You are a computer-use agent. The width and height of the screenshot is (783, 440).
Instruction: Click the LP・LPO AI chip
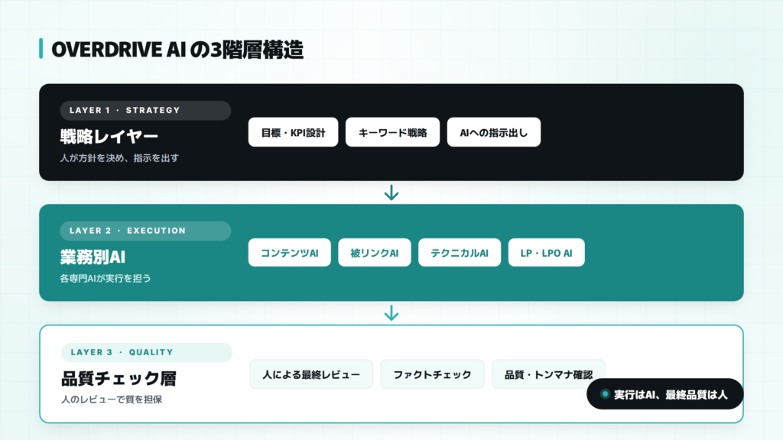pos(546,252)
